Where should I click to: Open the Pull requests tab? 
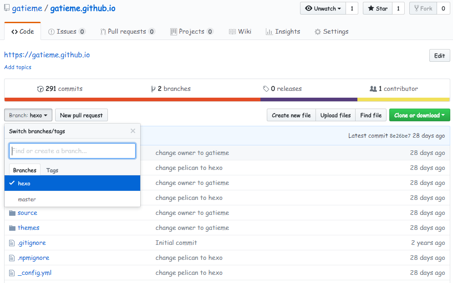[127, 31]
